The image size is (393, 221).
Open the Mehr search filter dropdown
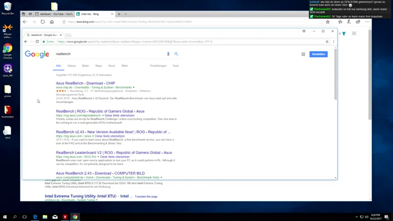point(124,65)
